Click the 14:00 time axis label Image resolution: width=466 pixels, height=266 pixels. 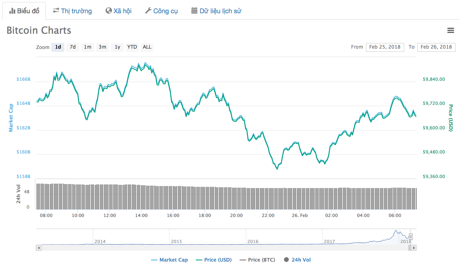141,215
